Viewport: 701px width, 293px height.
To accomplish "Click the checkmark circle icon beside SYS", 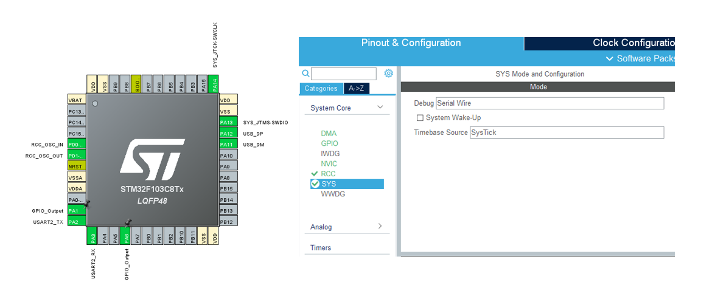I will pos(315,184).
